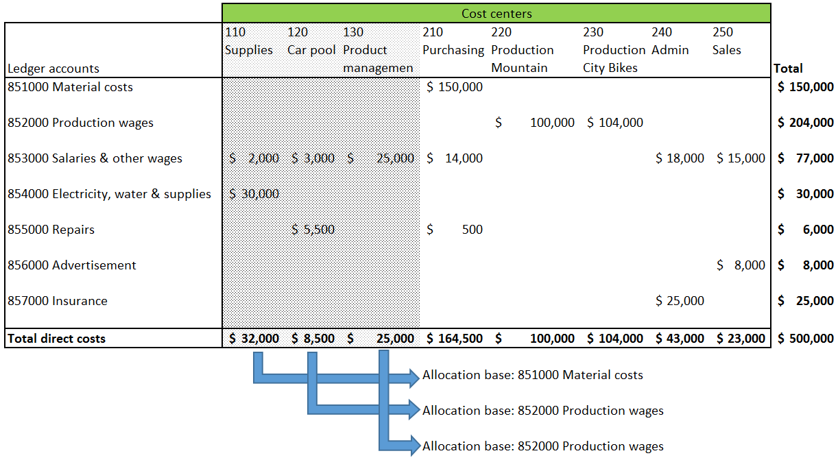Click the green Cost centers header bar
The height and width of the screenshot is (460, 838).
pos(496,13)
